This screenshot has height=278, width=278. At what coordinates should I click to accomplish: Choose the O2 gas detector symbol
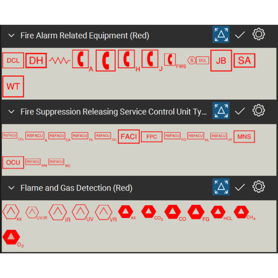(x=11, y=237)
